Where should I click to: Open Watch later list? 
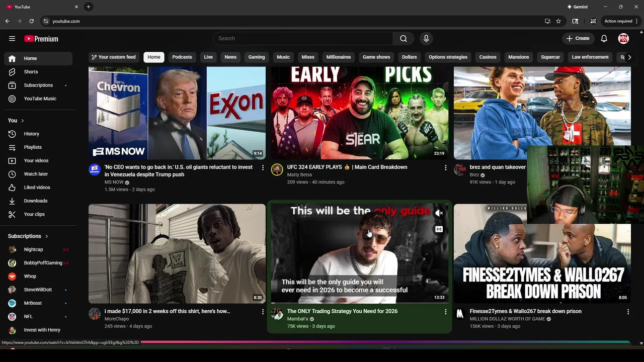click(x=38, y=174)
